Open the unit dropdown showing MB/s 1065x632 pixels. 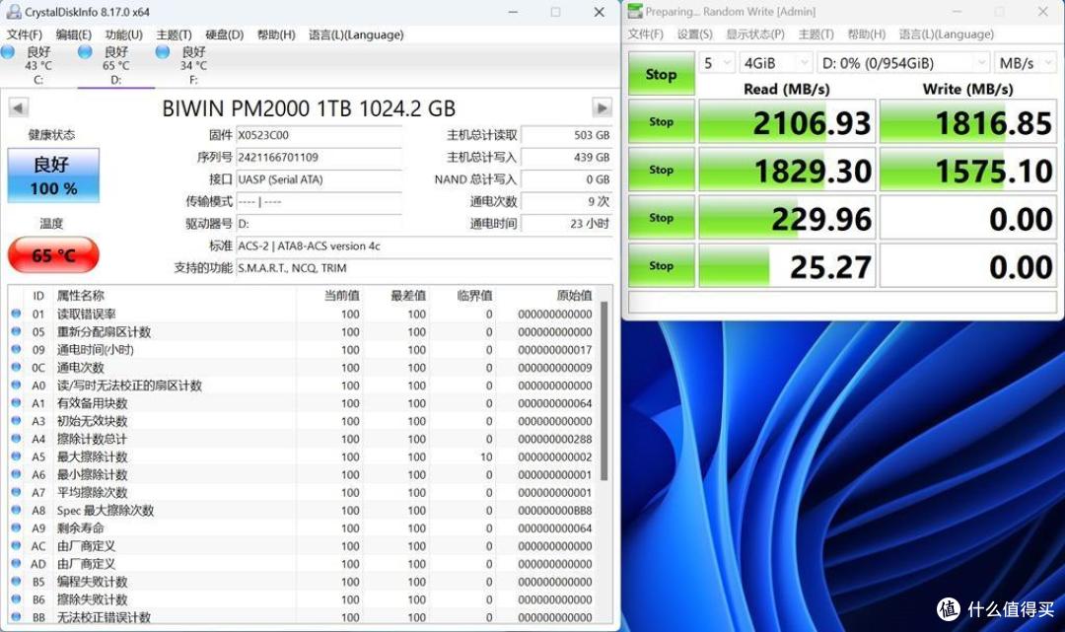(1026, 63)
